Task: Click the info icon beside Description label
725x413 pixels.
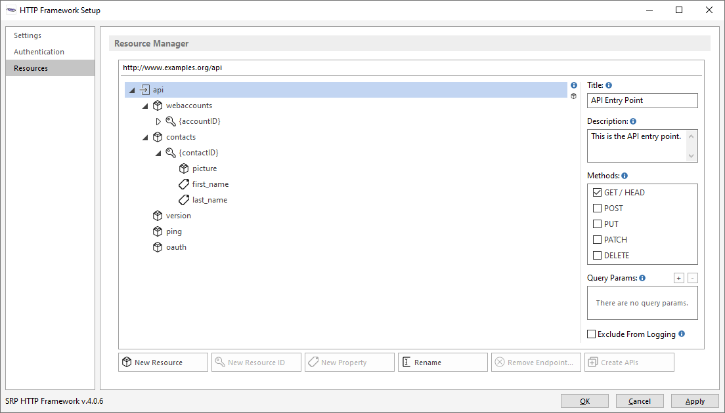Action: pyautogui.click(x=633, y=121)
